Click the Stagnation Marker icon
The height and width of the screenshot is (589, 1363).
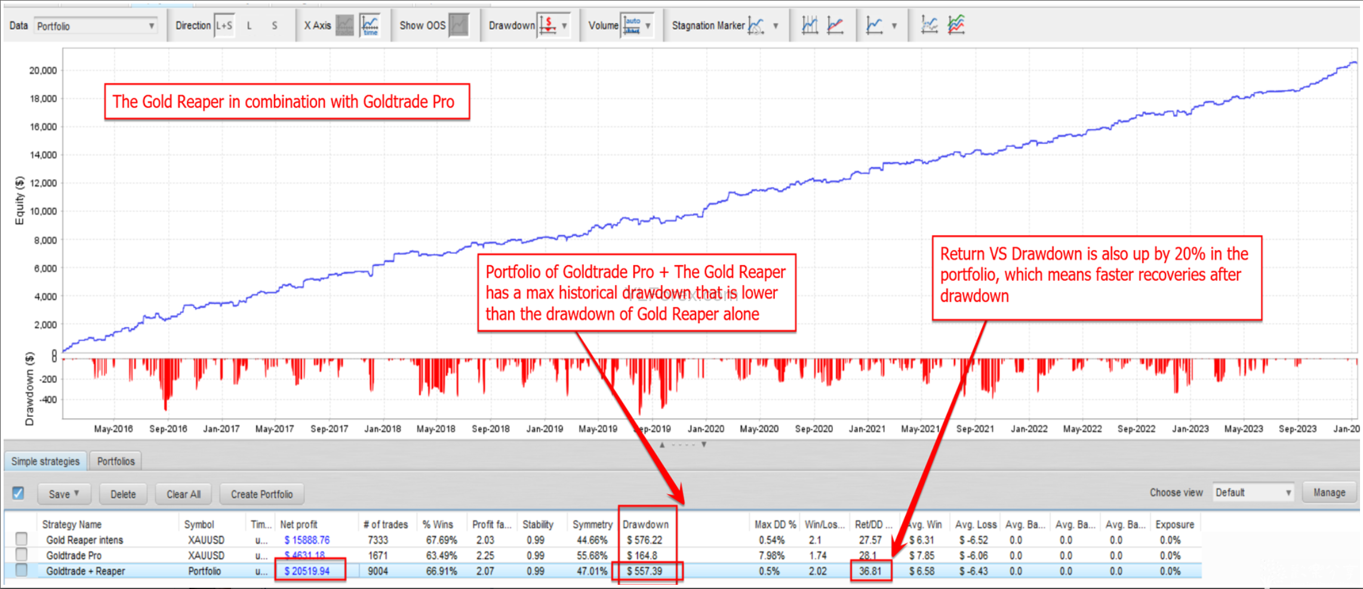point(756,26)
